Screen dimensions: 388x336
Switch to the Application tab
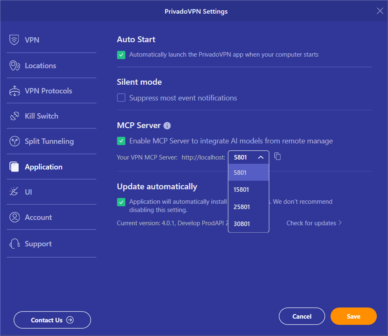click(x=43, y=167)
